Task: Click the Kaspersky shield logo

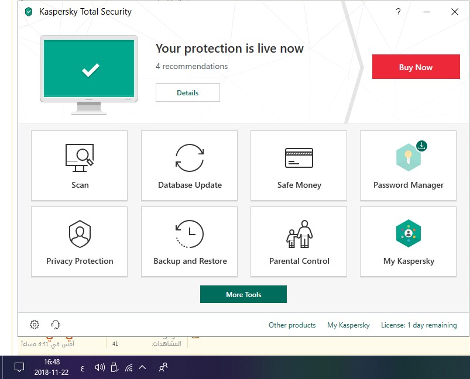Action: (x=29, y=12)
